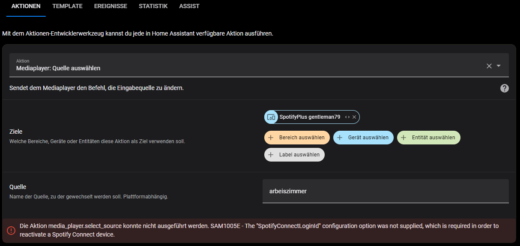This screenshot has height=246, width=520.
Task: Add a label with Label auswählen
Action: (x=295, y=155)
